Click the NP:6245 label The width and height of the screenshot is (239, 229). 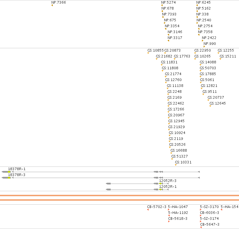tap(204, 3)
